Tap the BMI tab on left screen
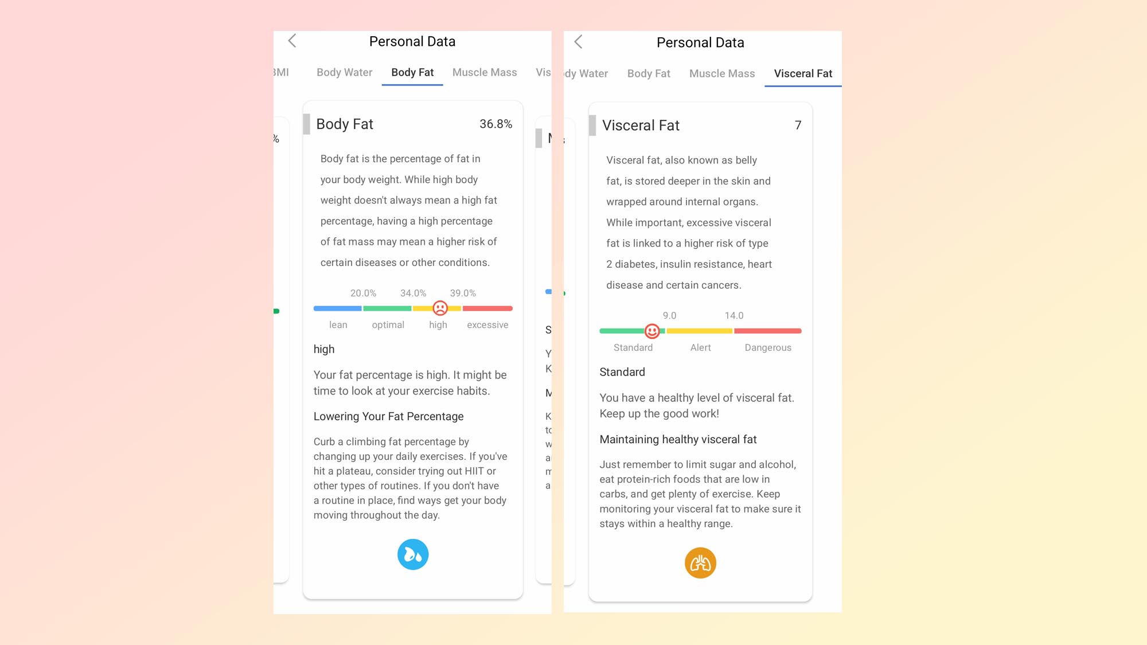The width and height of the screenshot is (1147, 645). click(x=282, y=72)
